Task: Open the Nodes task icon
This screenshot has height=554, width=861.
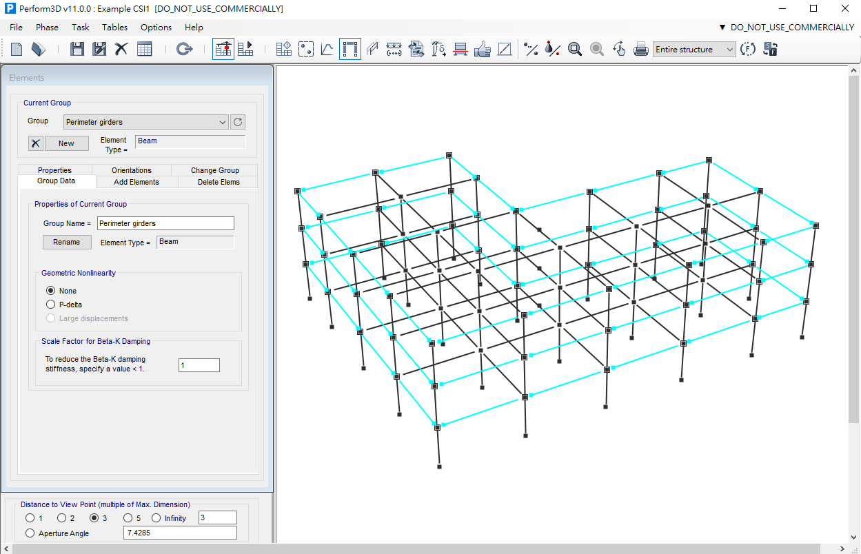Action: [x=306, y=49]
